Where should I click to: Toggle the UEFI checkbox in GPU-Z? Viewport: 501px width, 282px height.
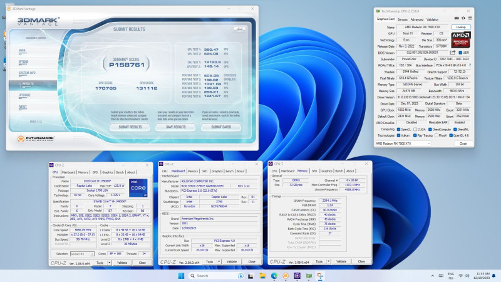pyautogui.click(x=460, y=53)
